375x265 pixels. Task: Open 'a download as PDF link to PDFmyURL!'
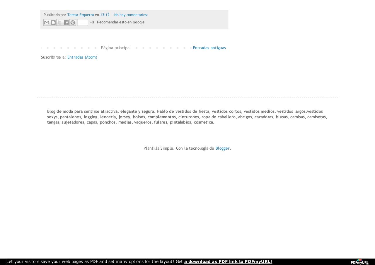click(228, 261)
